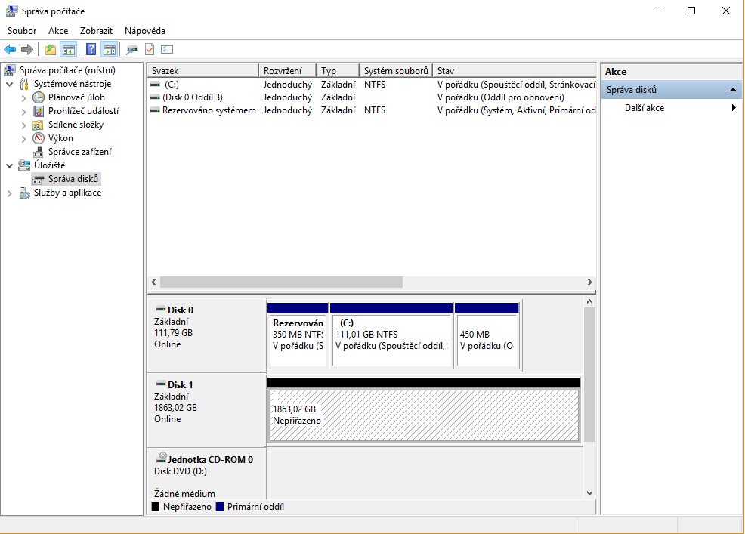Click the rescan disks toolbar icon
Image resolution: width=745 pixels, height=534 pixels.
click(131, 50)
